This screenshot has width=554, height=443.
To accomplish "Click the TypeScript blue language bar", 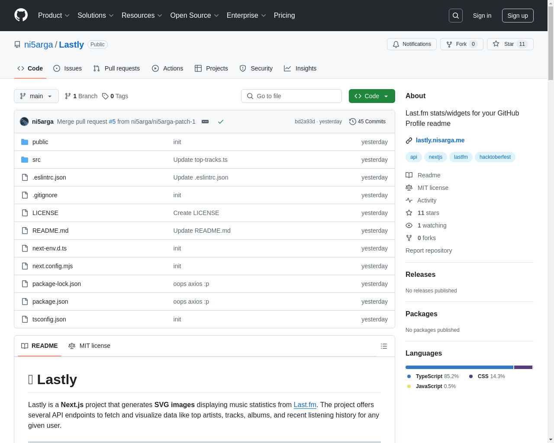I will pos(459,367).
